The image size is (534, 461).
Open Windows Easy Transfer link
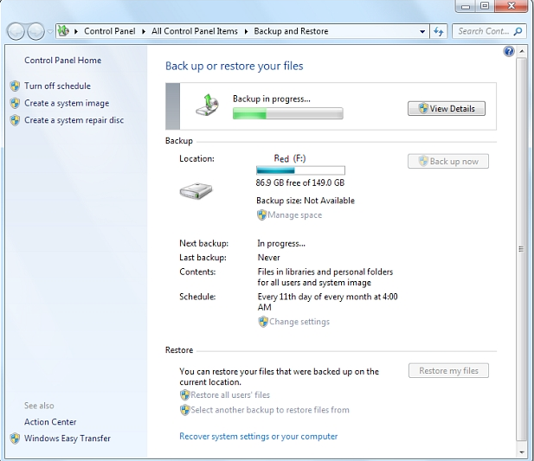tap(67, 439)
